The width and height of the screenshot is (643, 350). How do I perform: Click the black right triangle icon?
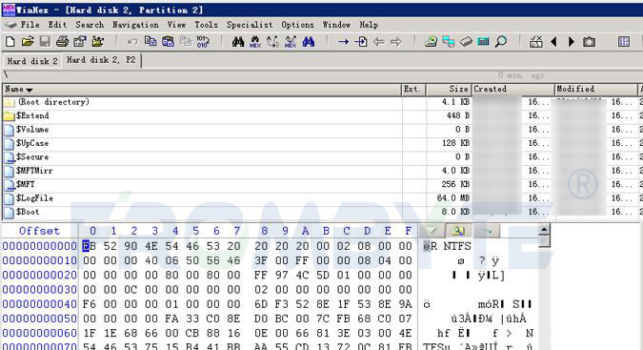coord(572,41)
